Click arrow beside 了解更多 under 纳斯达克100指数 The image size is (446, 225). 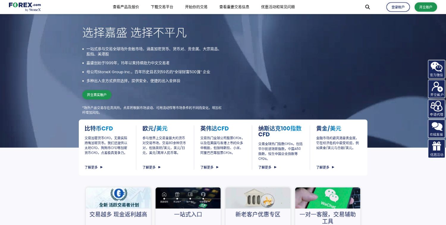click(x=275, y=167)
